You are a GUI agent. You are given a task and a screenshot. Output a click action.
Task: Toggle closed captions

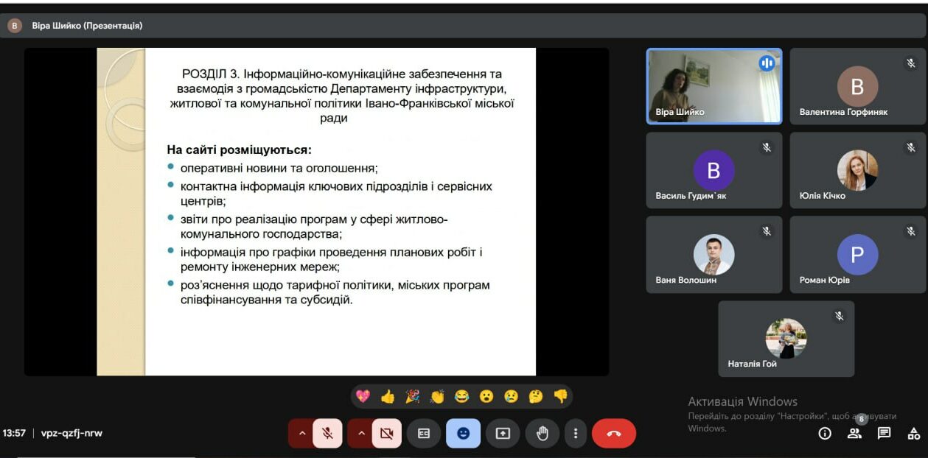[x=424, y=434]
